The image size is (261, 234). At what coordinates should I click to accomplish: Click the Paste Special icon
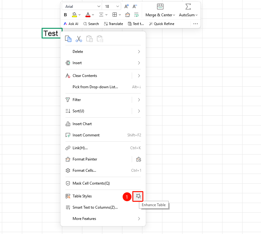click(x=100, y=39)
